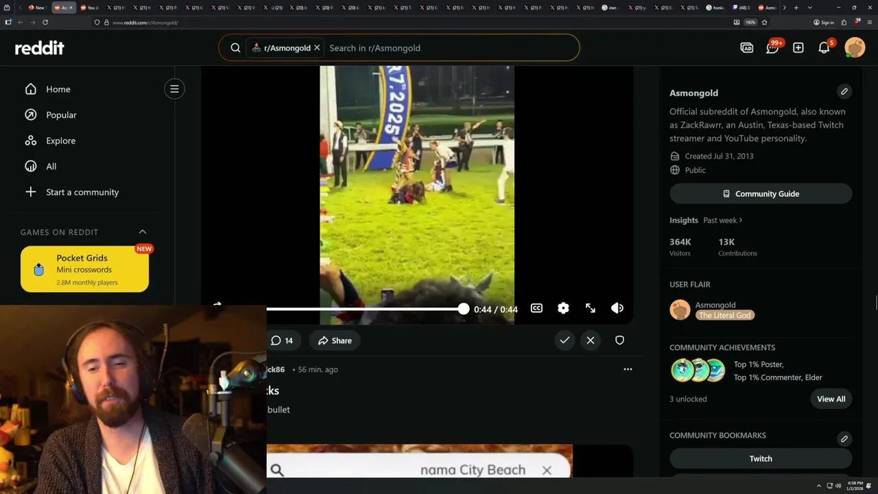Image resolution: width=878 pixels, height=494 pixels.
Task: Click the browser Sign in button
Action: [x=824, y=22]
